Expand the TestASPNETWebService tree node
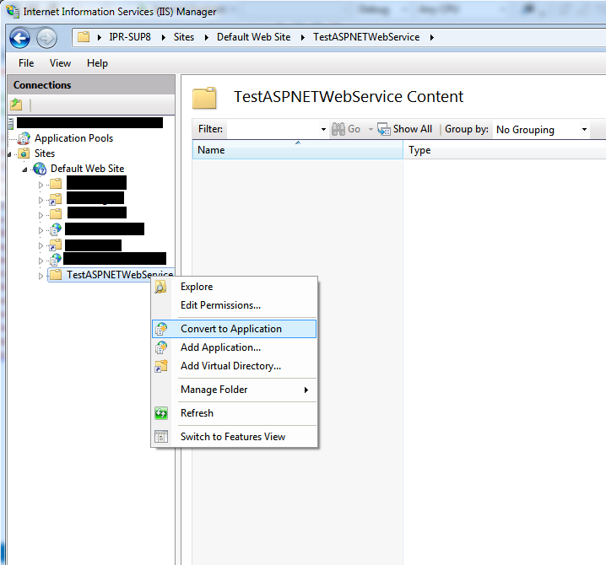Viewport: 606px width, 565px height. pyautogui.click(x=41, y=276)
